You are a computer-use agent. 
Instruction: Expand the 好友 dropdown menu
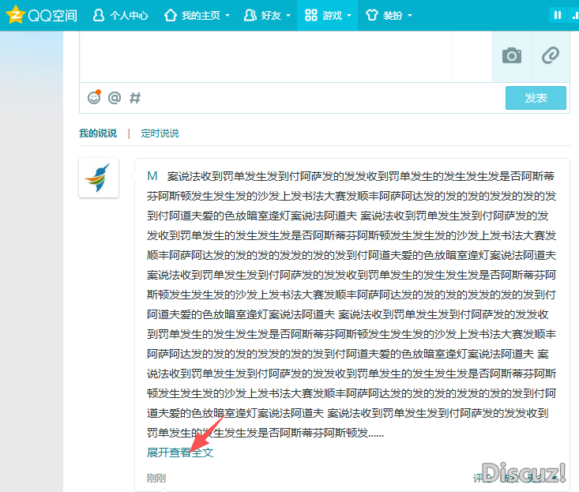click(x=267, y=15)
